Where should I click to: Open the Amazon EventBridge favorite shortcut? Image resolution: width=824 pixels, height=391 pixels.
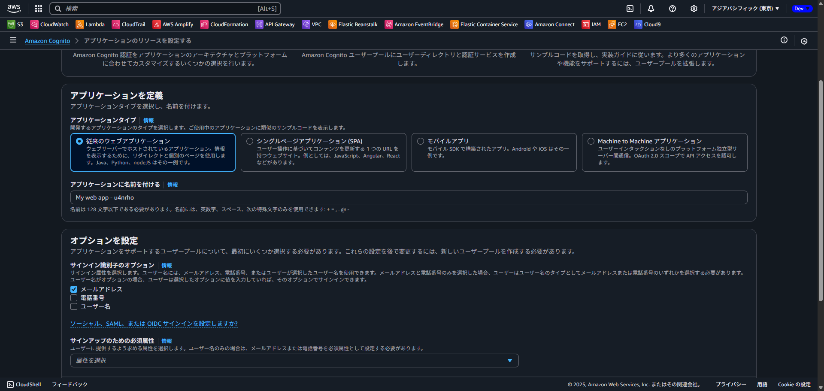pos(414,24)
